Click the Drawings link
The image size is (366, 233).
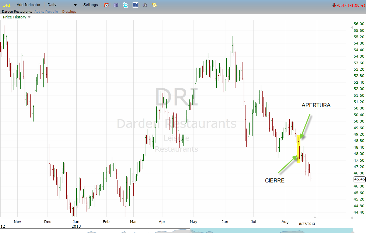pyautogui.click(x=69, y=12)
